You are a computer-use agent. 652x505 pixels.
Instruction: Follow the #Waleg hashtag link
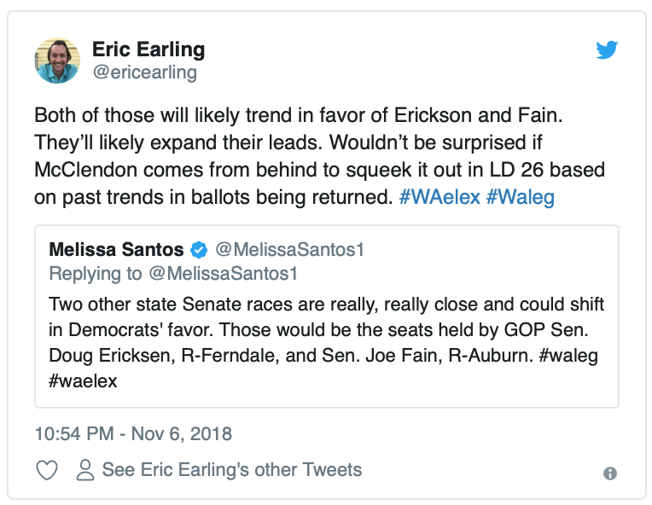click(521, 197)
